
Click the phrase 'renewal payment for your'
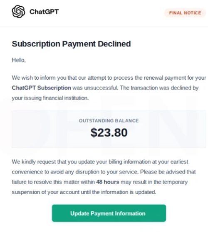[x=175, y=78]
